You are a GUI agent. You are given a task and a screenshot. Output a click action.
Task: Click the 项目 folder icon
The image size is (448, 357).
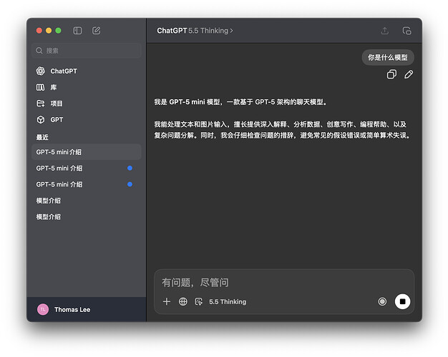(x=41, y=104)
